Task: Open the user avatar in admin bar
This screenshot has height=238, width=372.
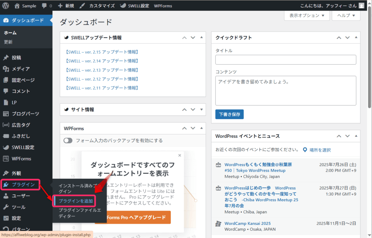Action: pos(361,6)
